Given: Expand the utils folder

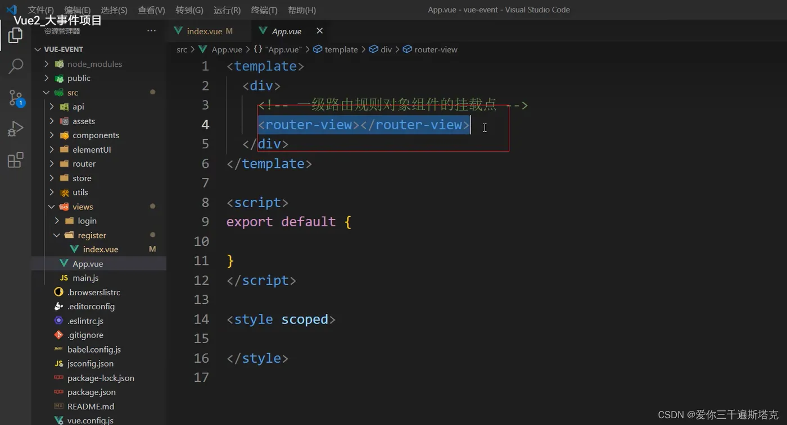Looking at the screenshot, I should pos(99,193).
